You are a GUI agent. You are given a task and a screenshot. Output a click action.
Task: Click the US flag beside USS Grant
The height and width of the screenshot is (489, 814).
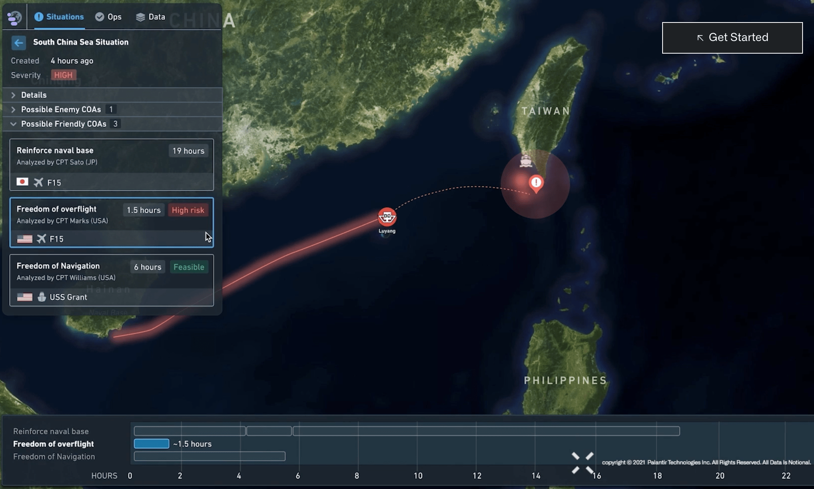point(25,297)
